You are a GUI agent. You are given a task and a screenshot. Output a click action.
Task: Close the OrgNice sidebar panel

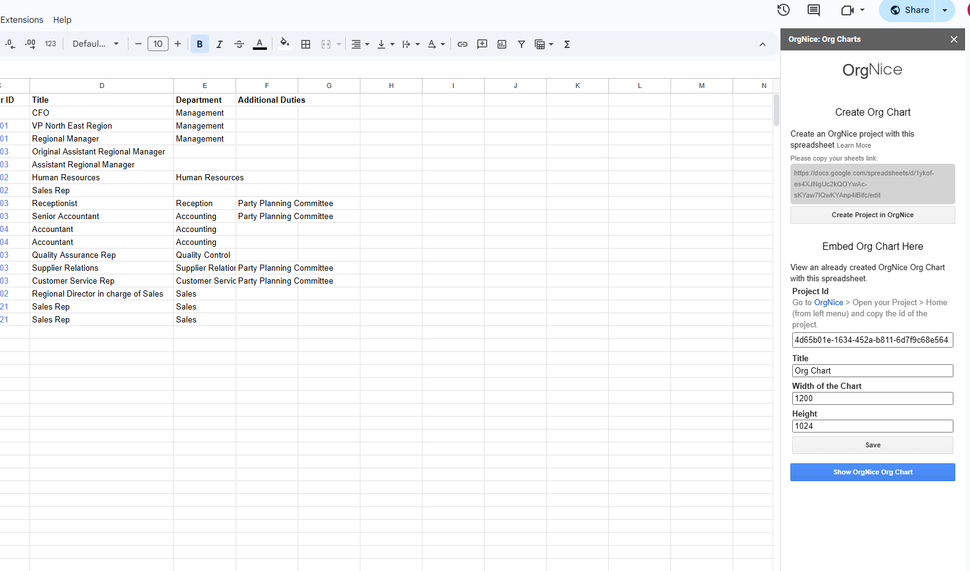(x=954, y=39)
